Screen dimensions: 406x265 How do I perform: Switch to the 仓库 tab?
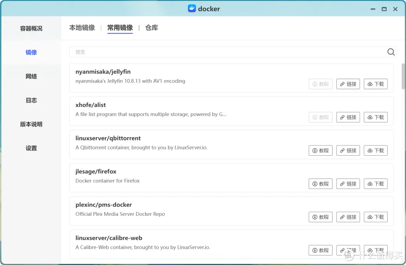click(151, 27)
